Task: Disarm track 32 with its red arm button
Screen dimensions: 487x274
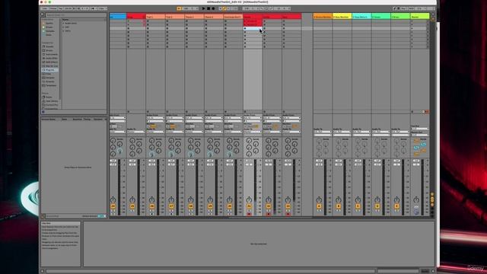Action: [269, 214]
